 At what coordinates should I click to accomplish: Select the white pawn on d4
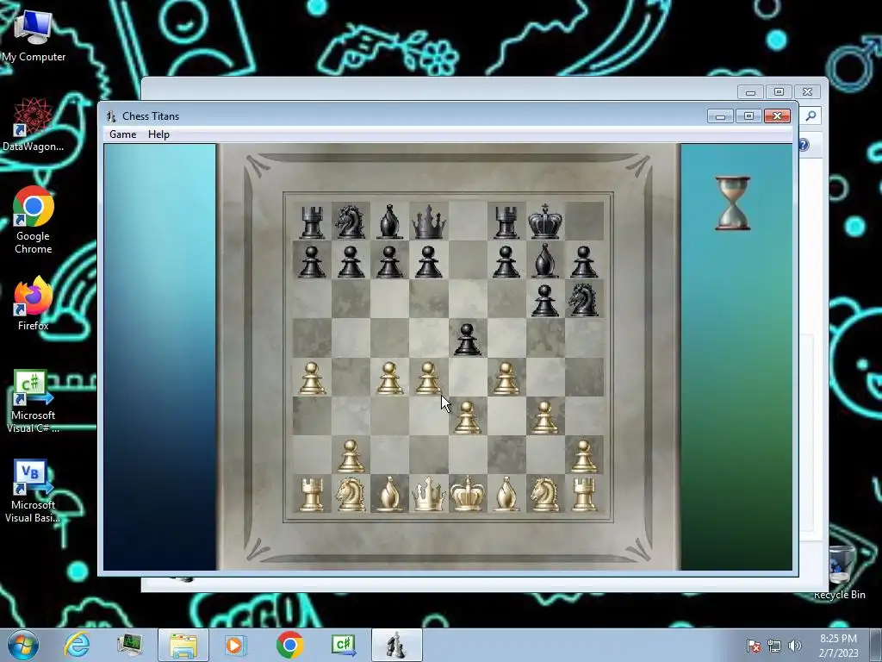click(428, 378)
